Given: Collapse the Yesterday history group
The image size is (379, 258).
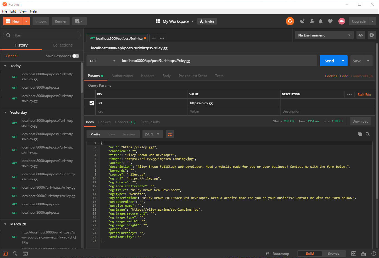Looking at the screenshot, I should pyautogui.click(x=5, y=112).
